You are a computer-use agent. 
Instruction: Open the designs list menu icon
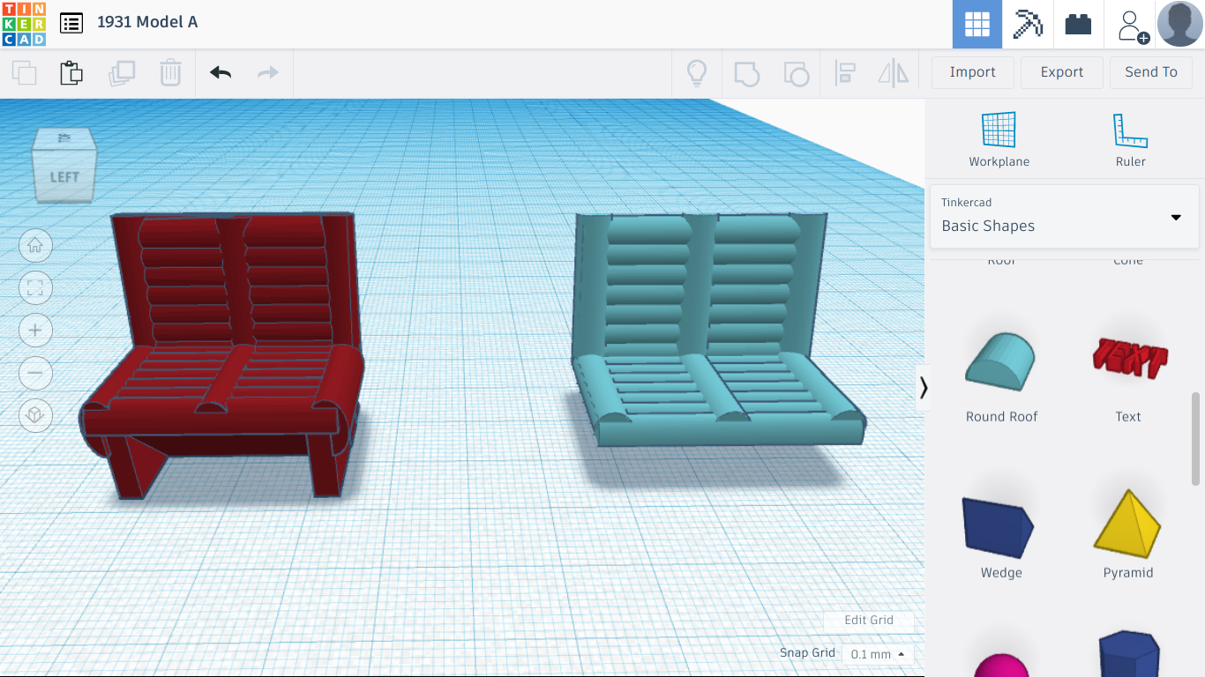pos(71,23)
